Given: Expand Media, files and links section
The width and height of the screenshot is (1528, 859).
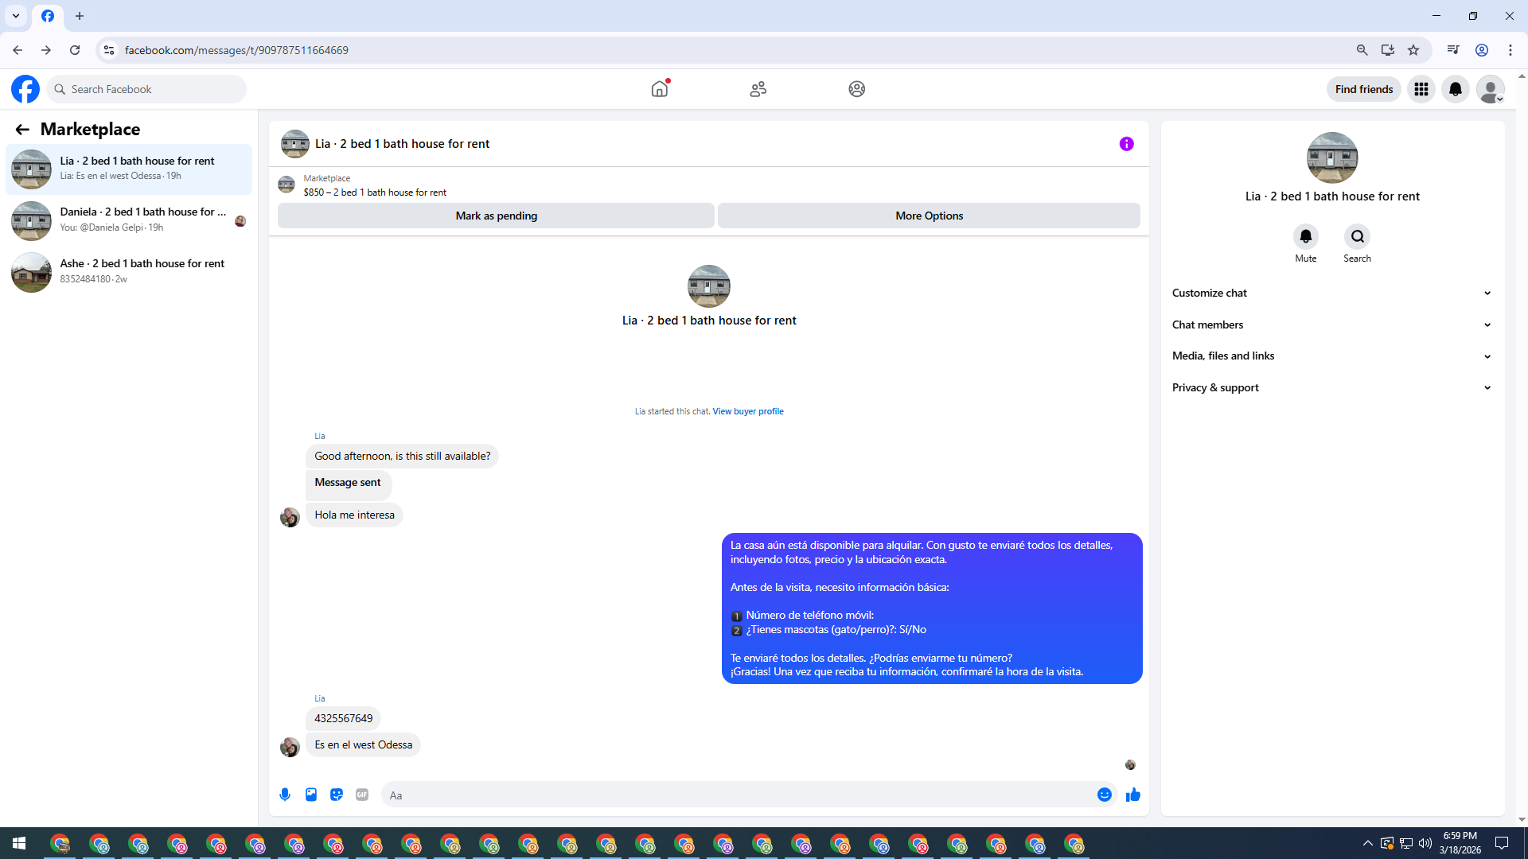Looking at the screenshot, I should (1331, 356).
